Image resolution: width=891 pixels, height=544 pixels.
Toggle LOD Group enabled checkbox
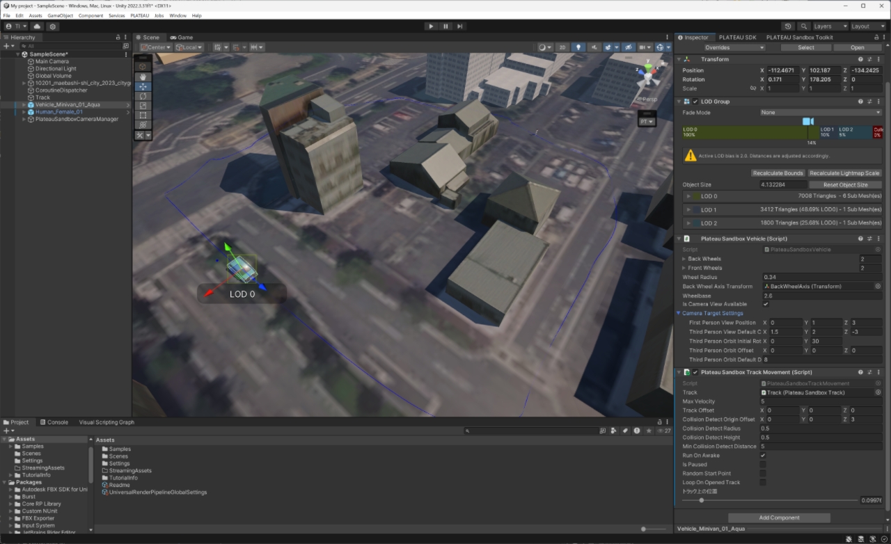pyautogui.click(x=695, y=102)
